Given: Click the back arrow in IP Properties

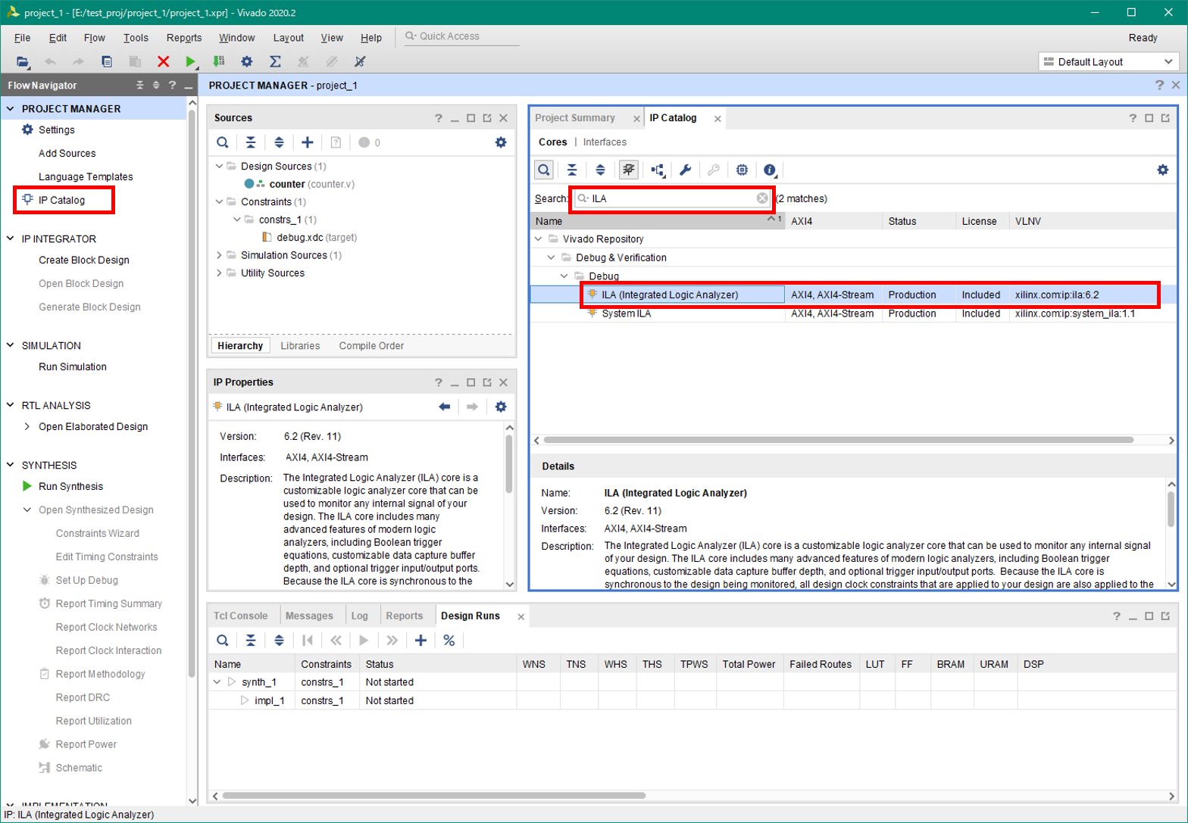Looking at the screenshot, I should [445, 407].
